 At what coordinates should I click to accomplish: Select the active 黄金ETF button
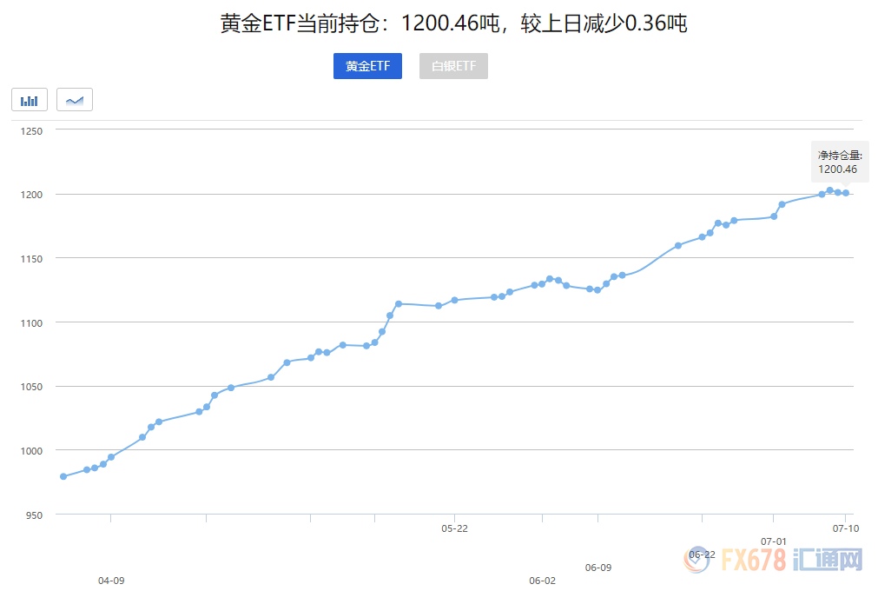tap(367, 66)
